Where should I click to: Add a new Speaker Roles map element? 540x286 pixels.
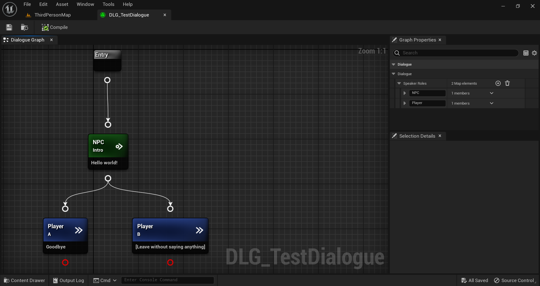pyautogui.click(x=498, y=83)
